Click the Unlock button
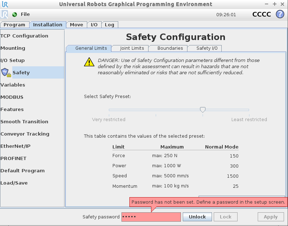This screenshot has height=226, width=288. click(197, 217)
